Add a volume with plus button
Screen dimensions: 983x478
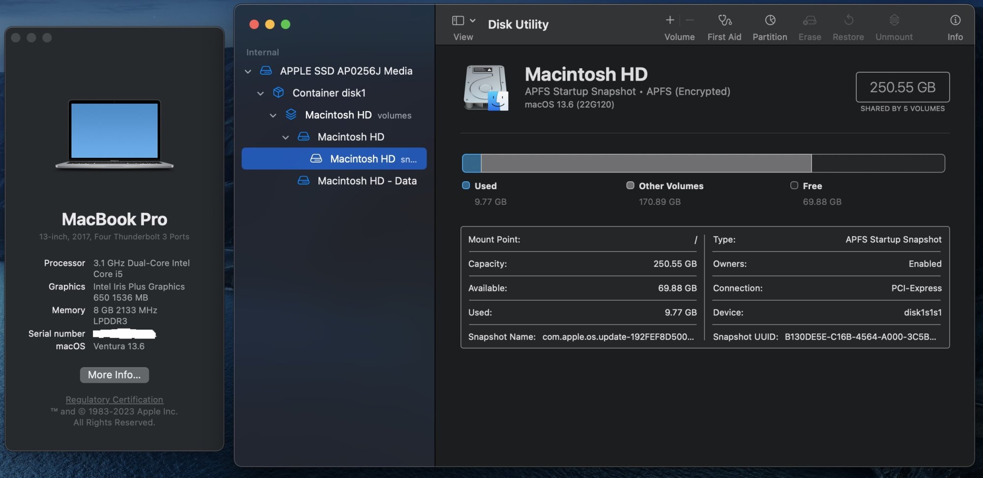pyautogui.click(x=670, y=20)
